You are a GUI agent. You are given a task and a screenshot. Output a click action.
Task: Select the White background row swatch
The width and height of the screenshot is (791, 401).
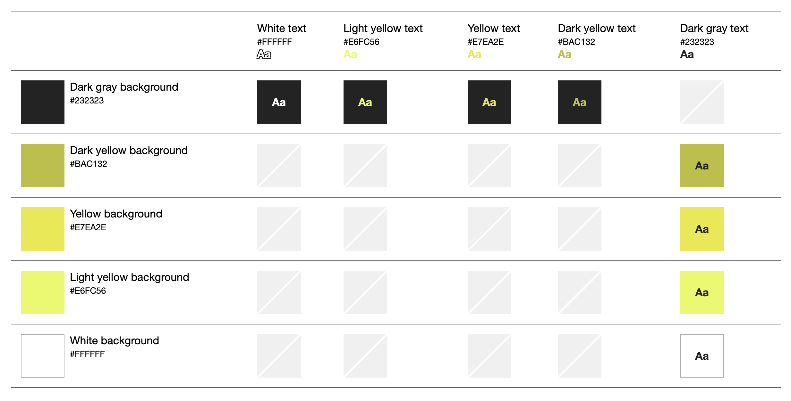[x=43, y=356]
